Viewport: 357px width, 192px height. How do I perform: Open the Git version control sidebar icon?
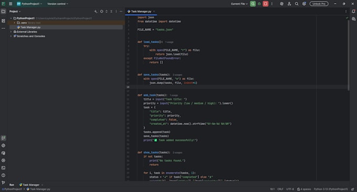[x=3, y=183]
